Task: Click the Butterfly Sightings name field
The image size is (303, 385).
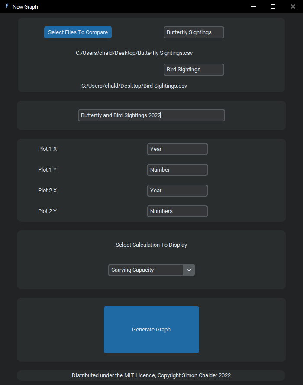Action: (193, 32)
